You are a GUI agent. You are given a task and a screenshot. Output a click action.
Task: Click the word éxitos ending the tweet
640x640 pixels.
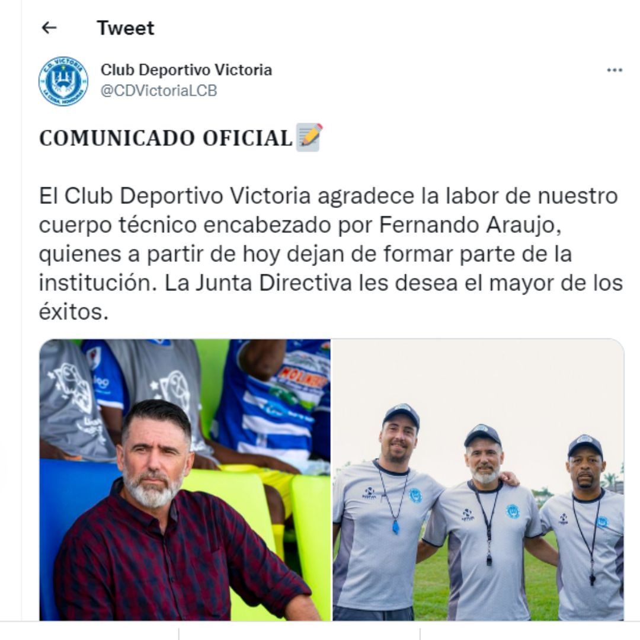(73, 312)
